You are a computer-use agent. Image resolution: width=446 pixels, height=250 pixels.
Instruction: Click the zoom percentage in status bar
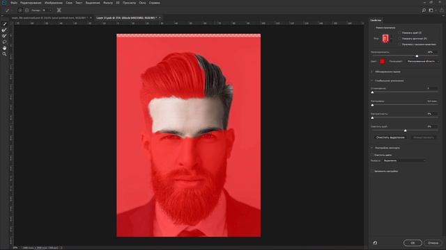tap(15, 248)
